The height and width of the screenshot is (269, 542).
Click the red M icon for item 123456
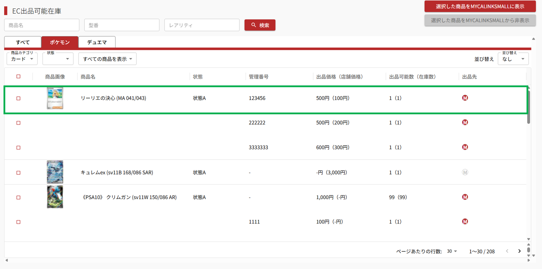pyautogui.click(x=465, y=98)
